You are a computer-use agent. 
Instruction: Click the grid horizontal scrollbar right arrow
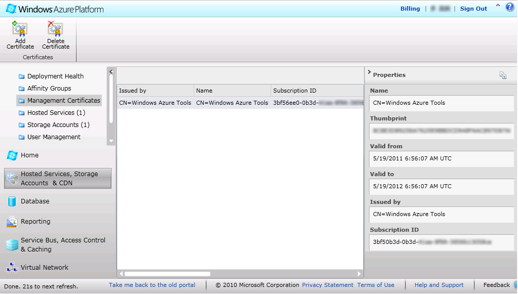pyautogui.click(x=359, y=274)
